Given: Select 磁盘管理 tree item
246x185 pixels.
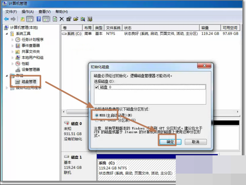Looking at the screenshot, I should coord(29,82).
